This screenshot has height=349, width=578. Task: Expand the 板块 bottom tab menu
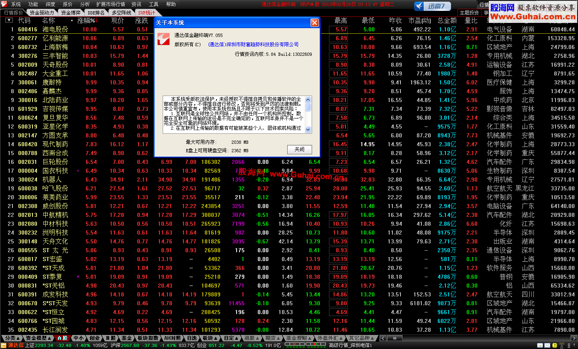click(210, 338)
